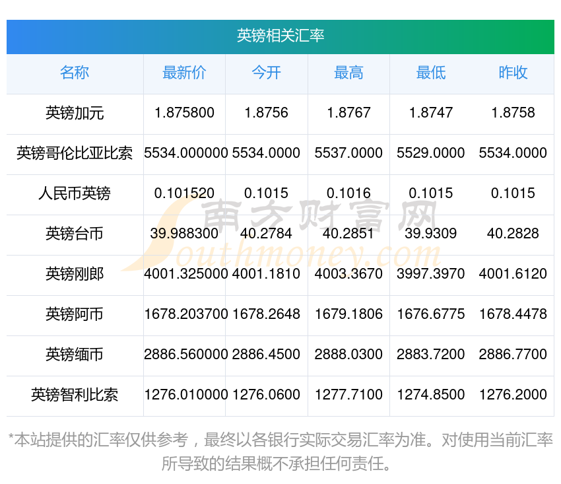The height and width of the screenshot is (484, 561).
Task: Click the open value 4001.1810
Action: tap(266, 274)
